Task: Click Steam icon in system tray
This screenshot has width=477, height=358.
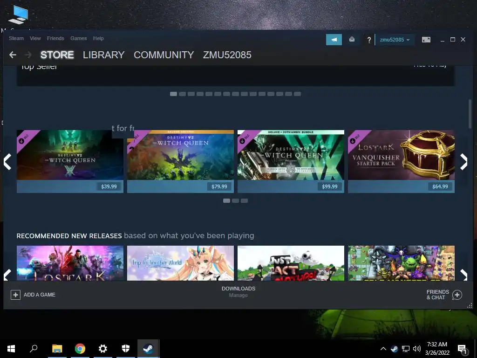Action: tap(394, 349)
